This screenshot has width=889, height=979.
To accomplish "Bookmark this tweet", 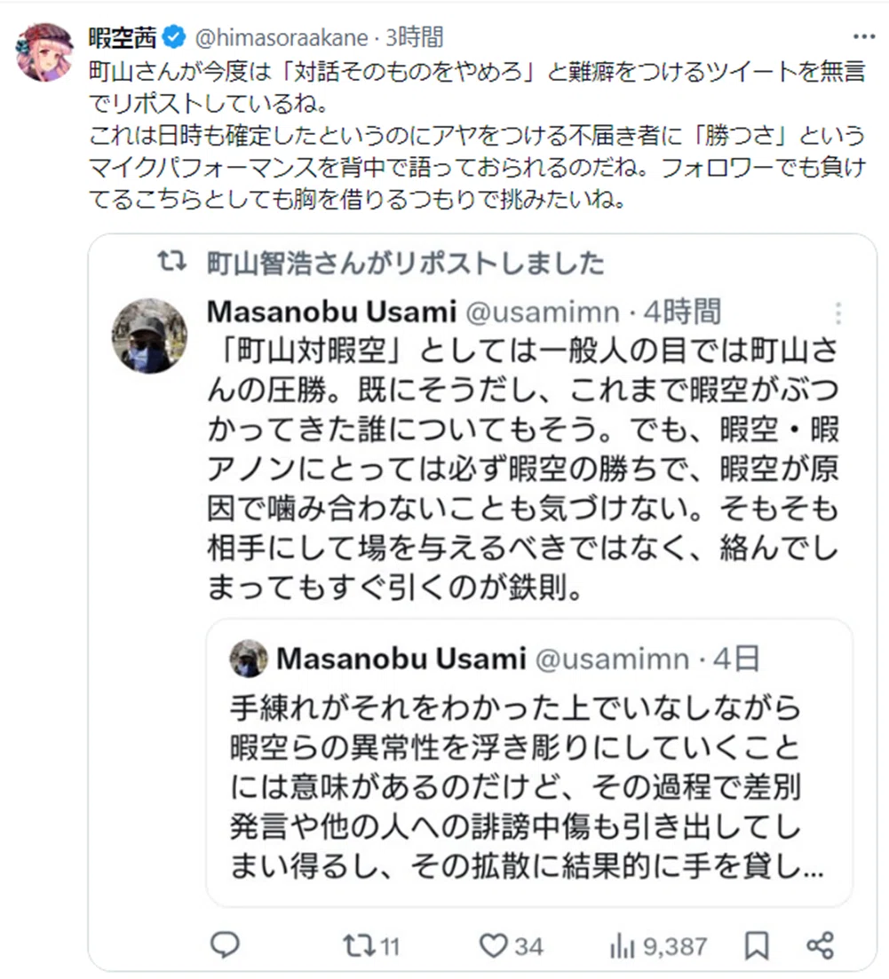I will pos(757,946).
